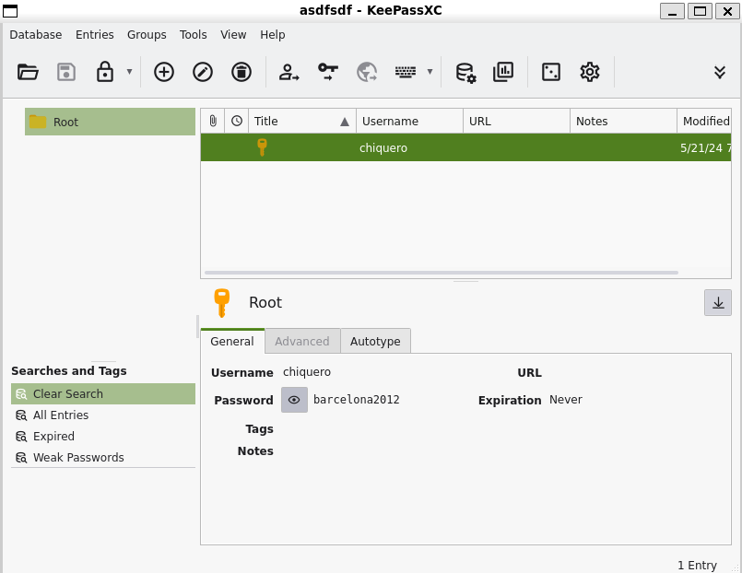Open the View menu
Screen dimensions: 742x573
point(233,34)
